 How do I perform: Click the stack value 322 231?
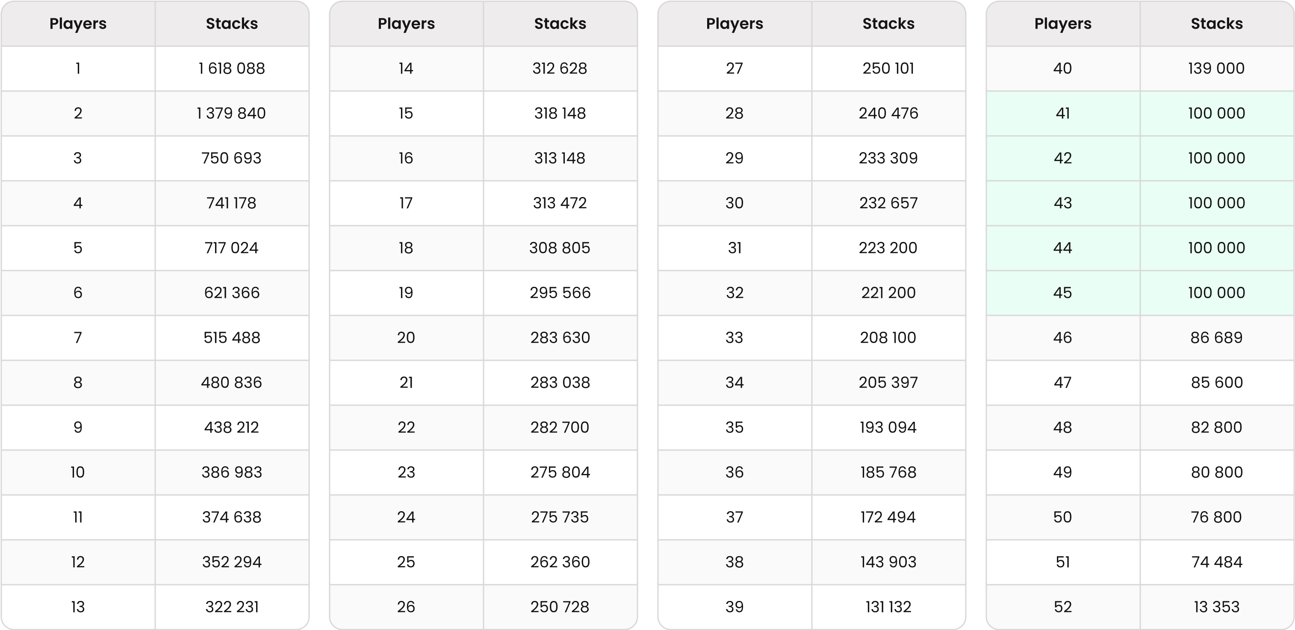pos(232,607)
